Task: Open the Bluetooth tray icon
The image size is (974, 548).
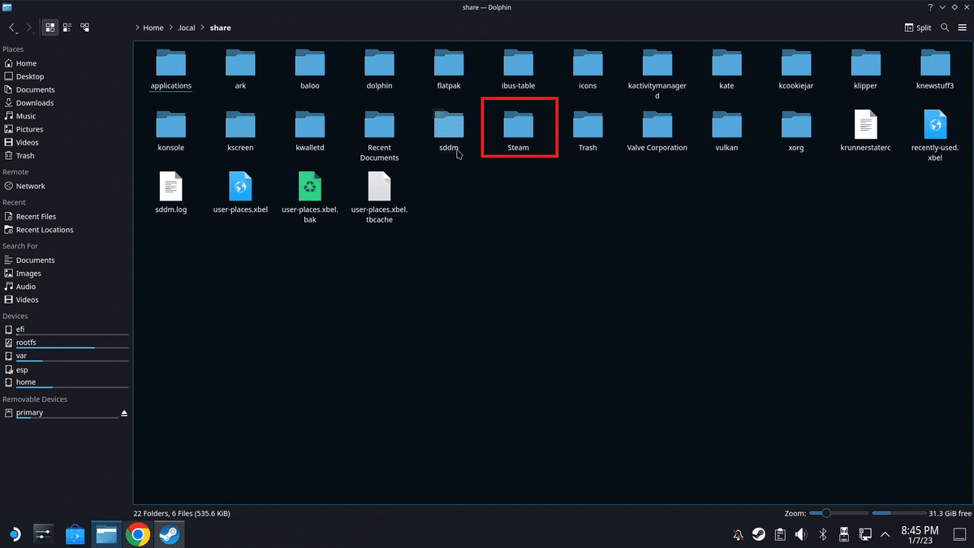Action: click(x=822, y=534)
